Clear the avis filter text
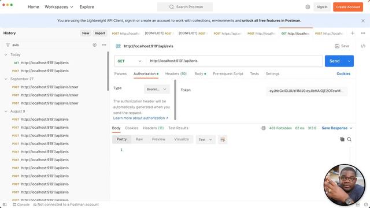The height and width of the screenshot is (208, 370). click(94, 45)
